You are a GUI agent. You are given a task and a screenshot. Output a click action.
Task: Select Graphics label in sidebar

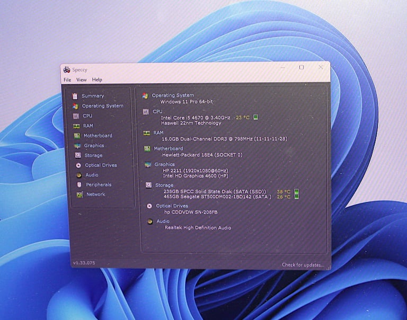pyautogui.click(x=94, y=145)
